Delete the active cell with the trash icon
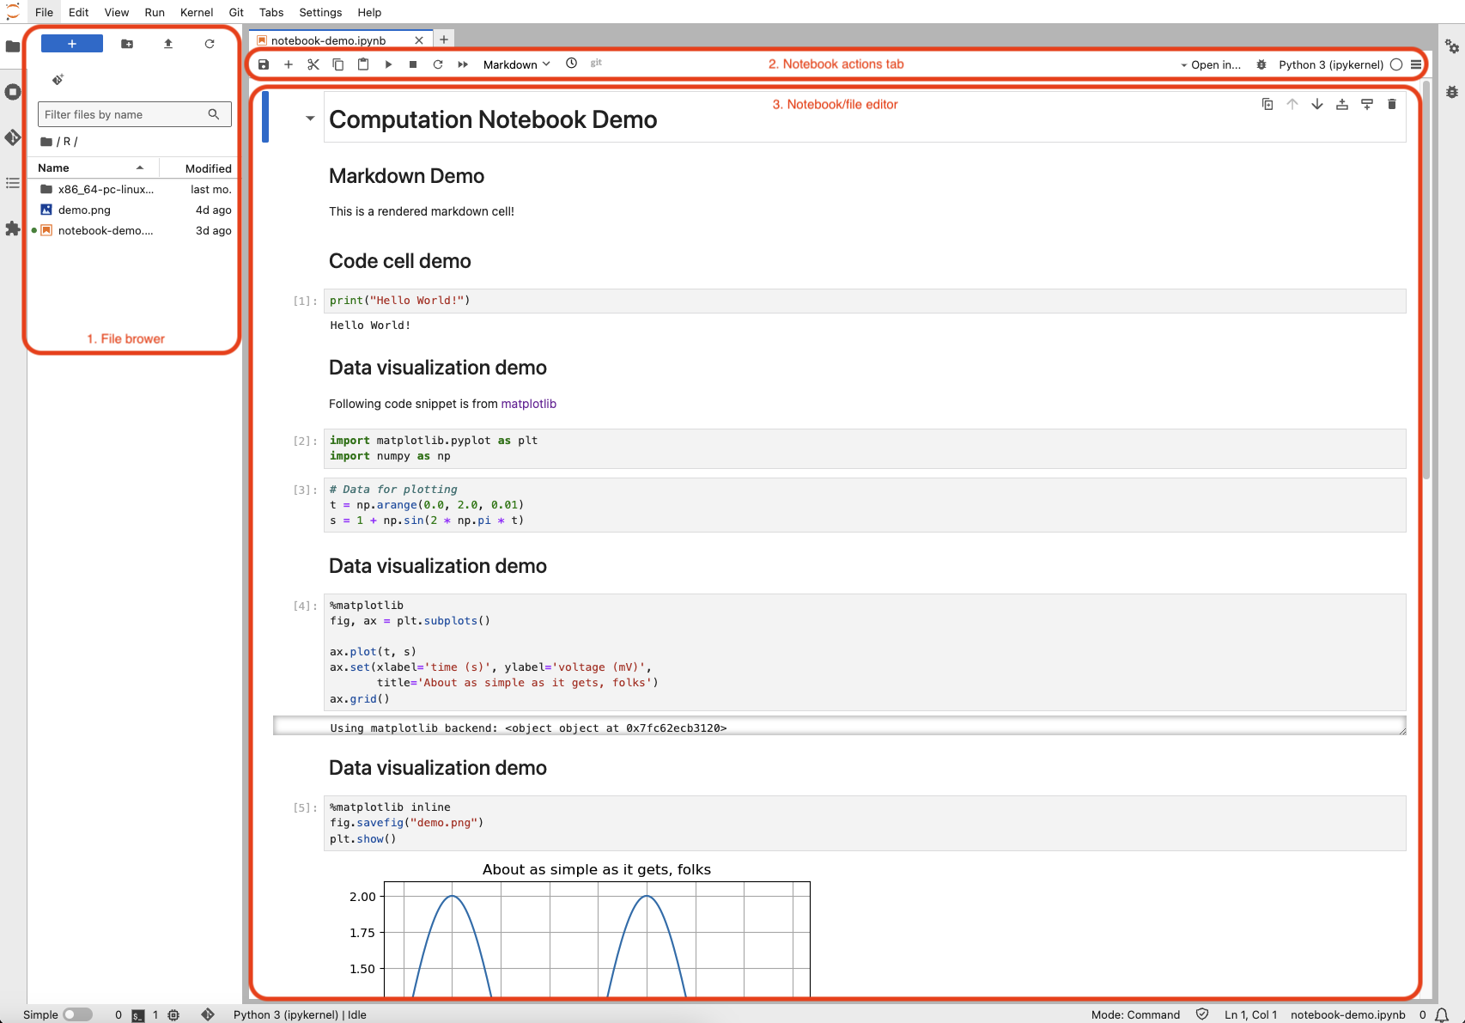1465x1023 pixels. pos(1392,104)
